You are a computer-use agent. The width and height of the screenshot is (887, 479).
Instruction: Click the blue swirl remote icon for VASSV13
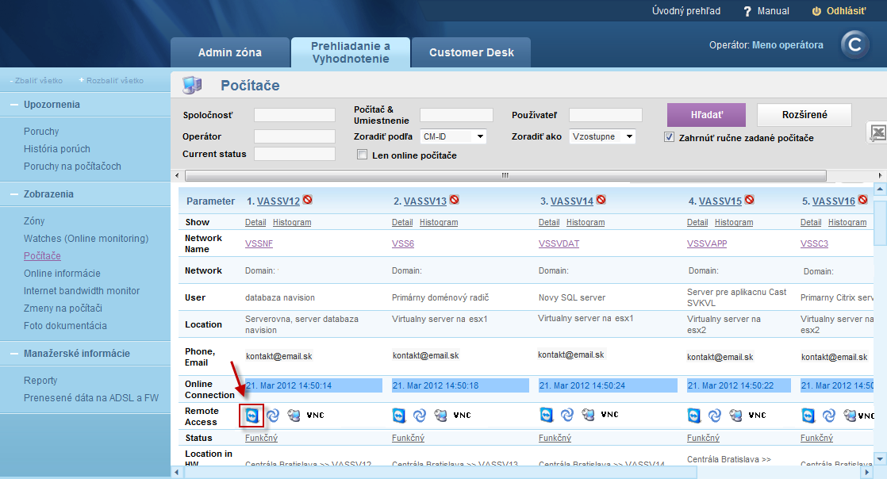coord(419,416)
